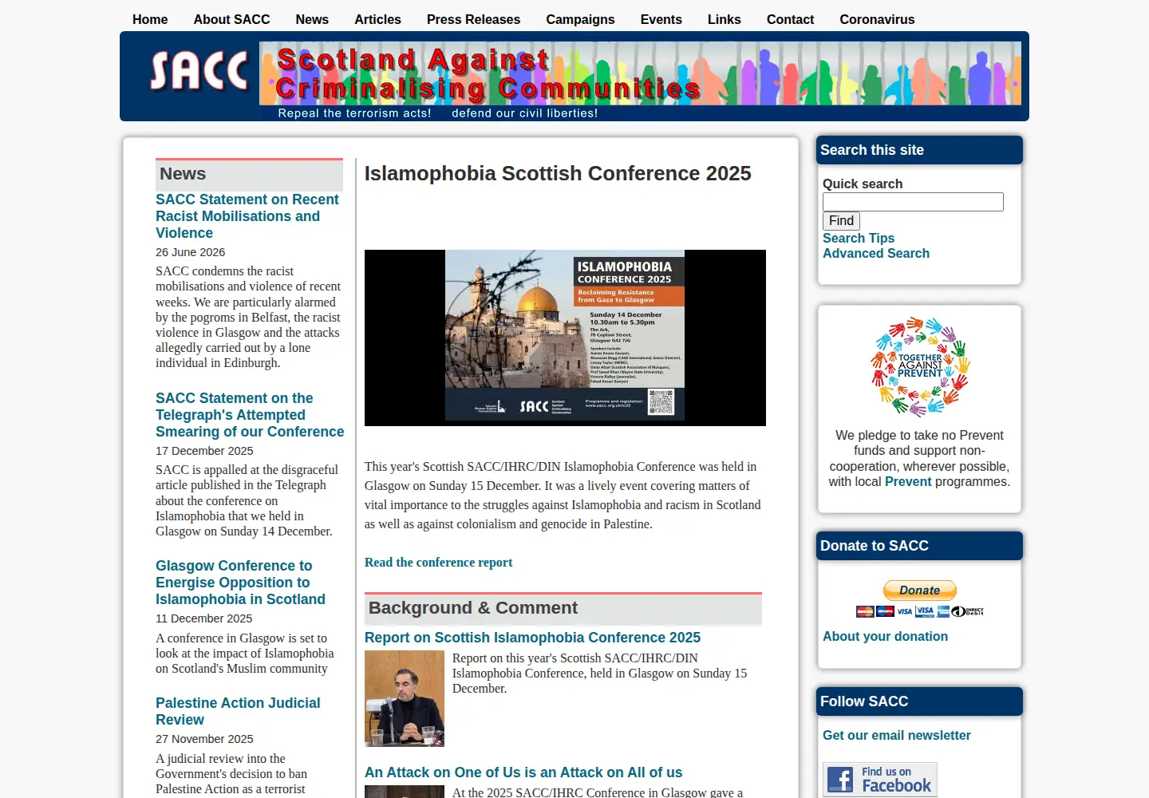
Task: Click the Islamophobia Conference 2025 poster image
Action: 565,338
